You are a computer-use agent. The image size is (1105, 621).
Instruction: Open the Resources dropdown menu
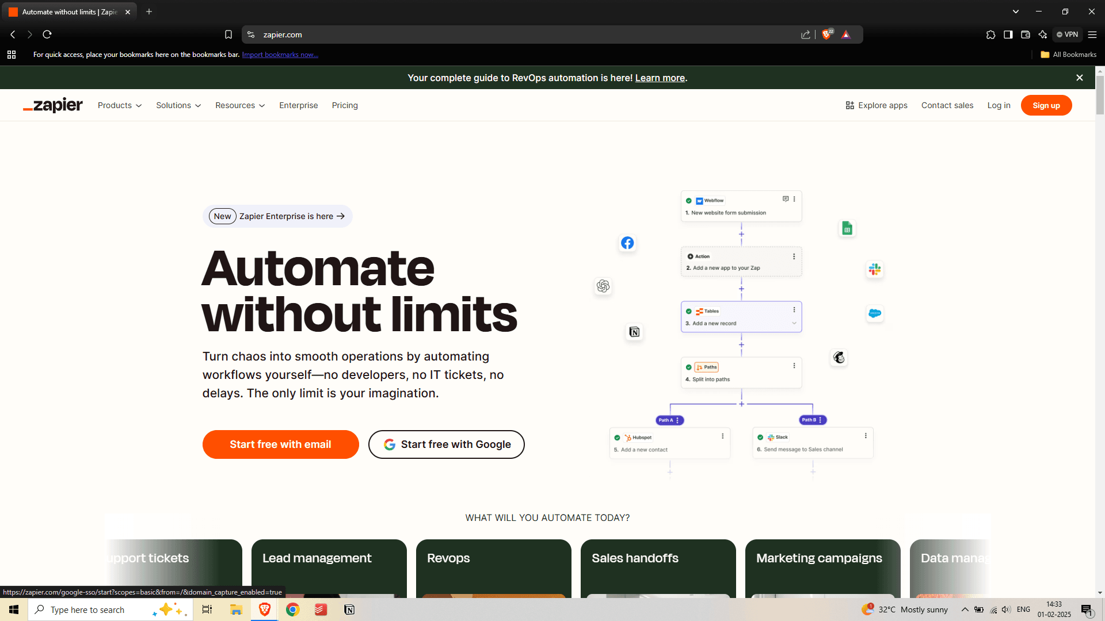(x=240, y=105)
